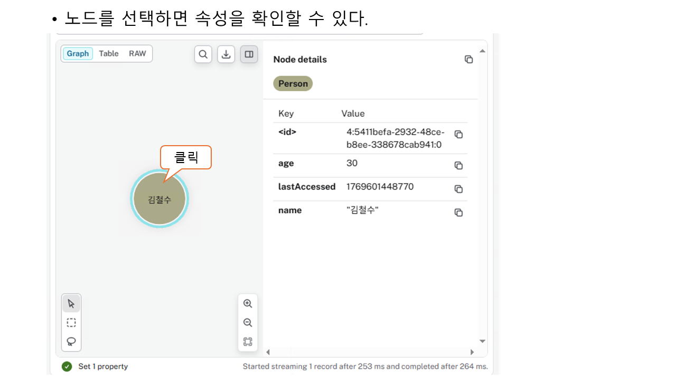Zoom out of the graph
Image resolution: width=676 pixels, height=380 pixels.
pos(248,322)
